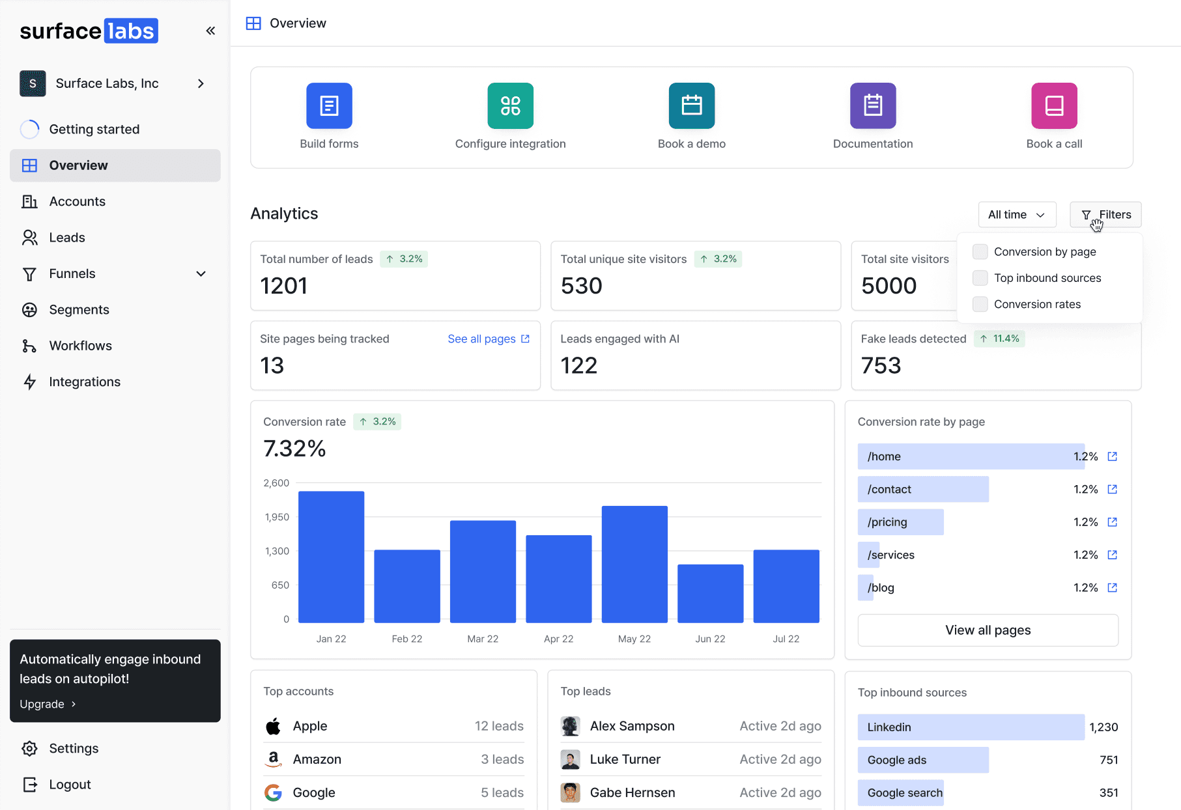1181x810 pixels.
Task: Open Getting started
Action: coord(115,130)
